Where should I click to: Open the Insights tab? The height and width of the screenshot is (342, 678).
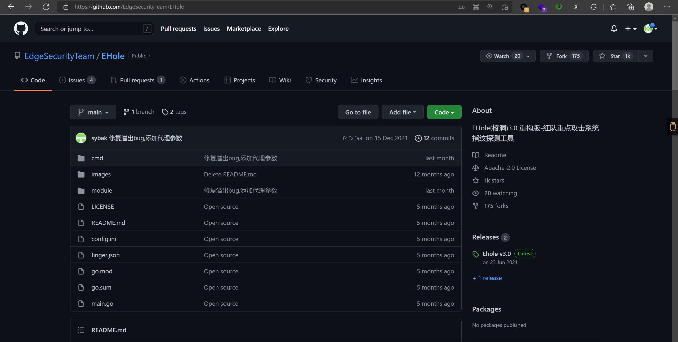(x=366, y=80)
